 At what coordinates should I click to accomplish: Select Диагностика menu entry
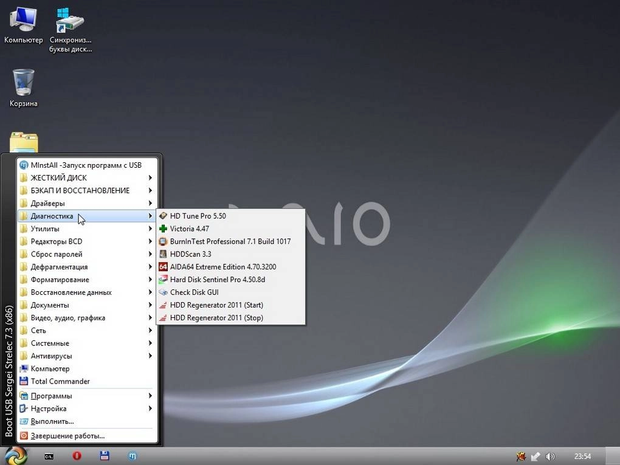(x=86, y=216)
